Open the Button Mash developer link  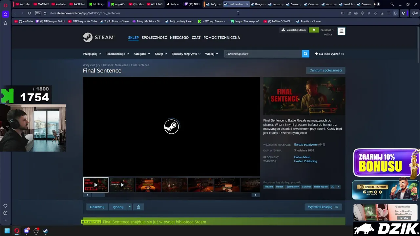pyautogui.click(x=302, y=157)
